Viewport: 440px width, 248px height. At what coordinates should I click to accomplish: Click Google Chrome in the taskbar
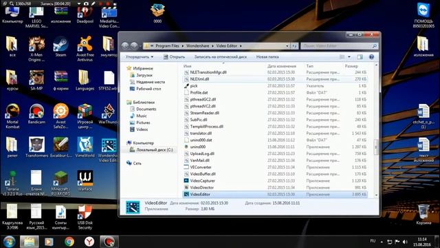coord(69,242)
